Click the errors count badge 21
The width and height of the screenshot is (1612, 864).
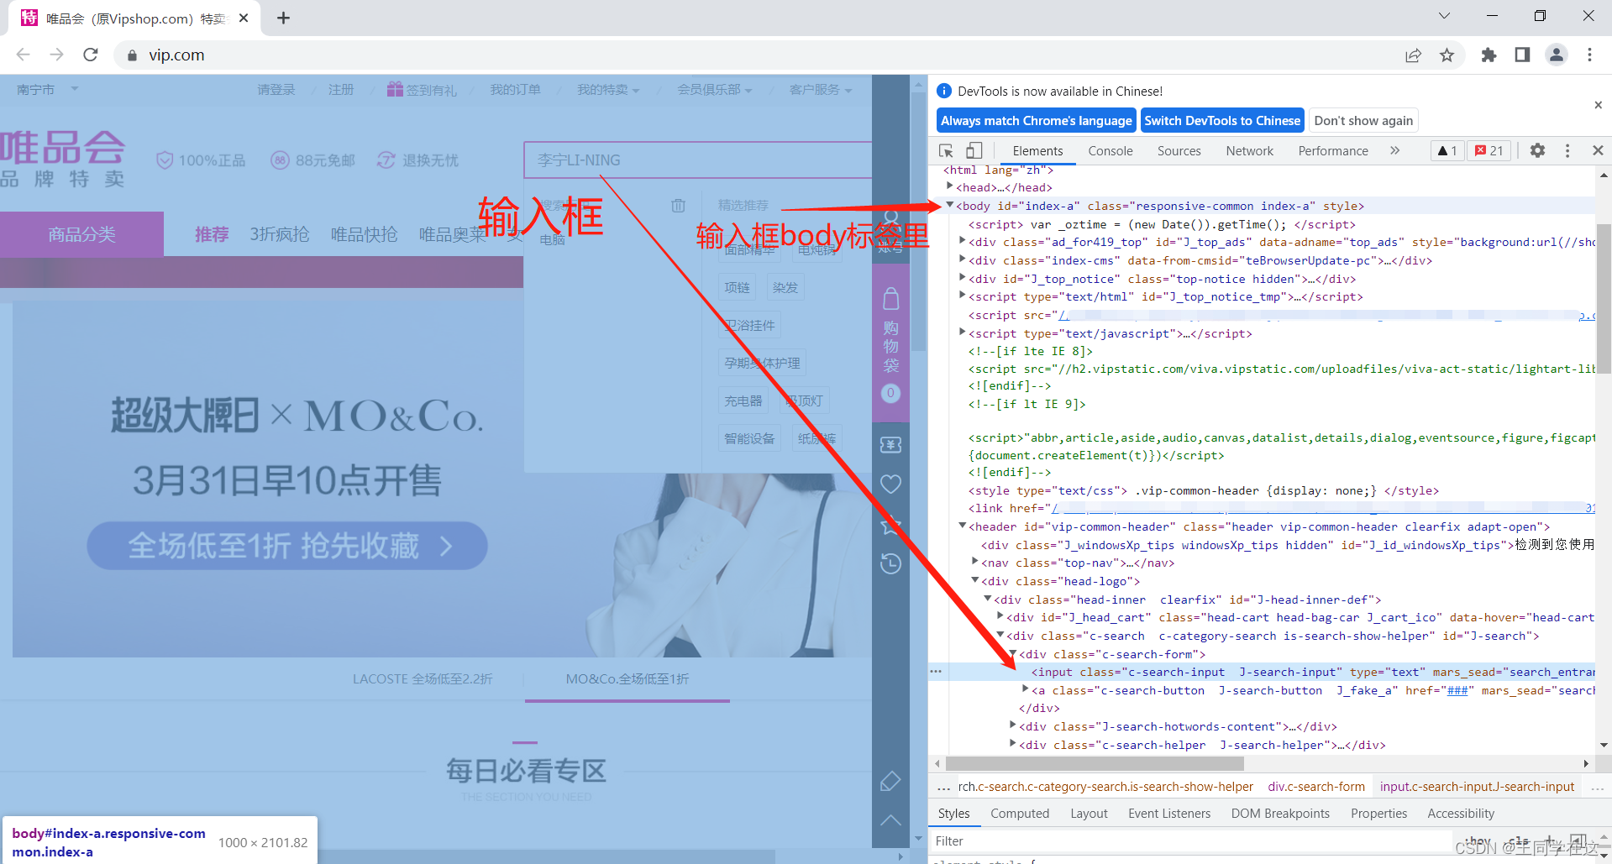coord(1489,150)
